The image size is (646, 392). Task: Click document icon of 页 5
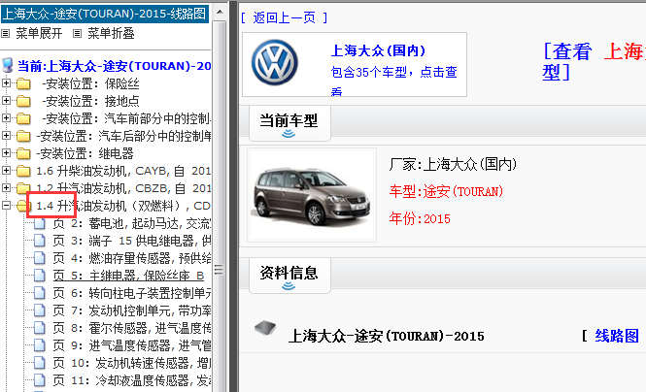[x=40, y=276]
